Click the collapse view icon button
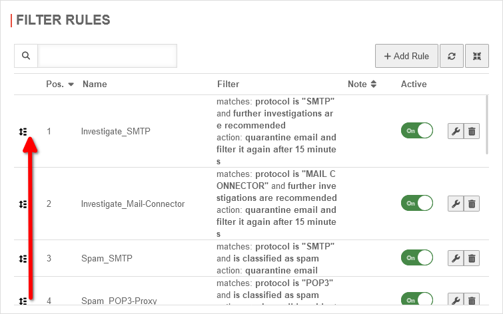 click(x=477, y=56)
